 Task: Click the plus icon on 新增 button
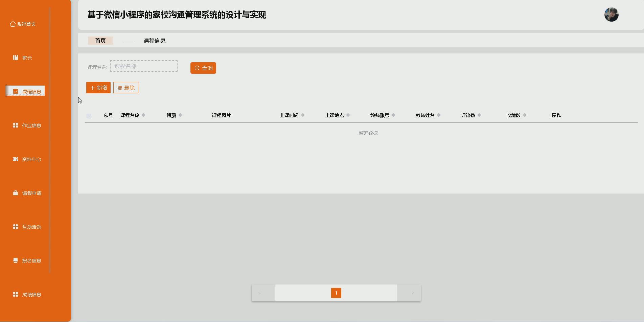pos(93,88)
